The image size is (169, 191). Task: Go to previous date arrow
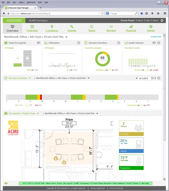click(x=137, y=78)
